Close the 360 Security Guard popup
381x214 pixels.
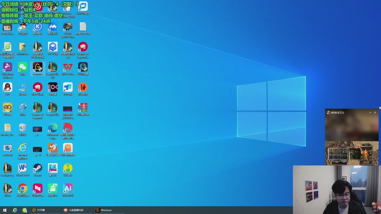pos(375,112)
